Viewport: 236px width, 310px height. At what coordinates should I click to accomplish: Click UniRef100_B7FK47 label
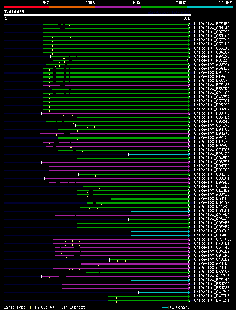tap(212, 280)
